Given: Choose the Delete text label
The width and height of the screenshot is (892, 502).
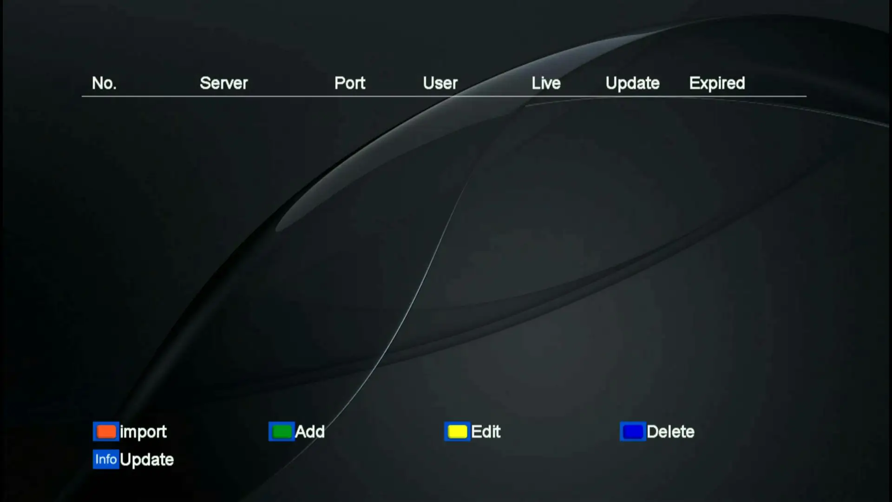Looking at the screenshot, I should (670, 432).
